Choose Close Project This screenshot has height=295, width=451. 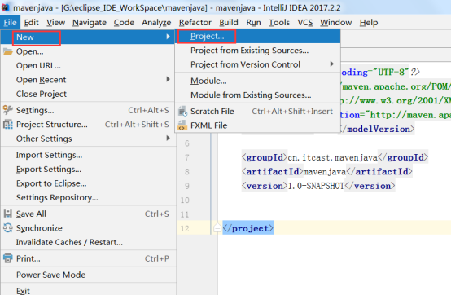click(x=87, y=94)
